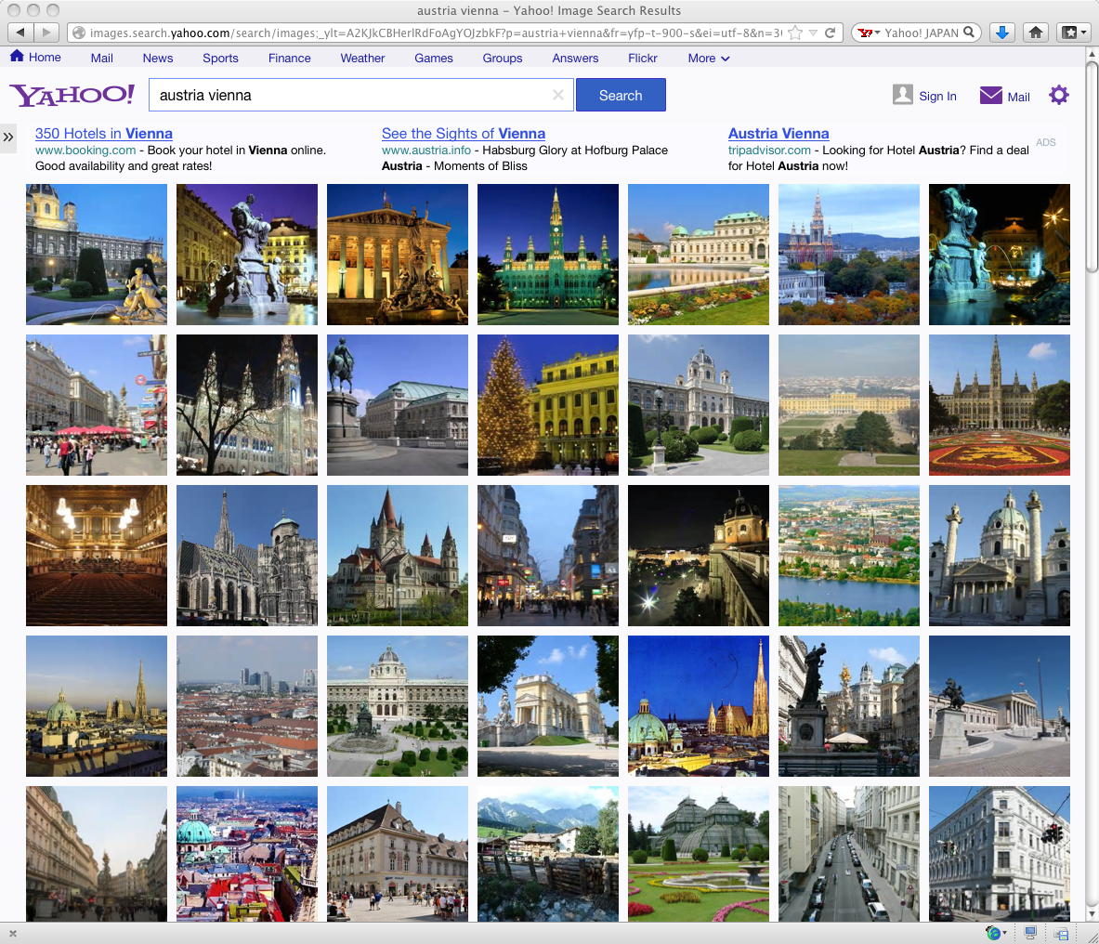Open Mail in the top navigation
Viewport: 1099px width, 944px height.
[101, 59]
